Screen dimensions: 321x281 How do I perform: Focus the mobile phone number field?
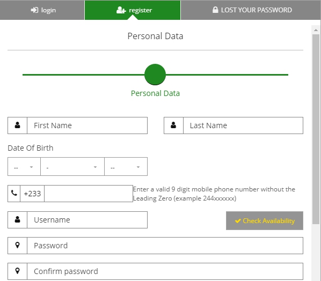point(89,194)
